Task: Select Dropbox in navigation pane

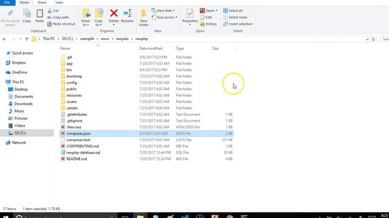Action: (16, 62)
